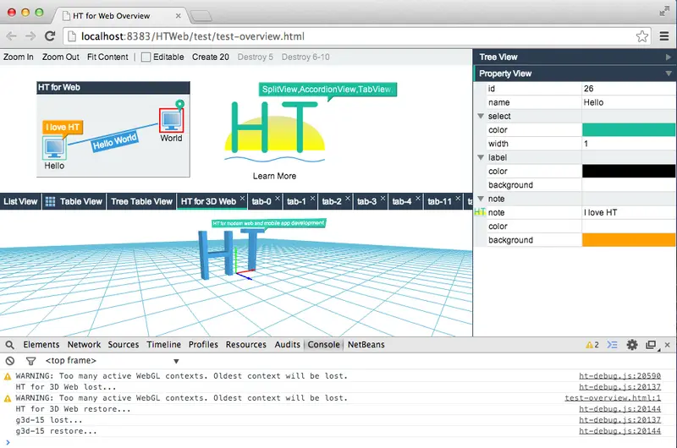The width and height of the screenshot is (677, 448).
Task: Select the Hello computer node icon
Action: click(x=54, y=148)
